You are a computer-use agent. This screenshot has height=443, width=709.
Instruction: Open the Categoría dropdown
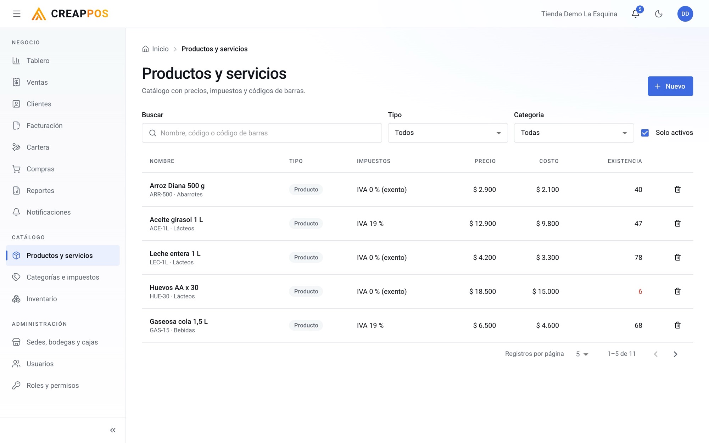tap(574, 133)
